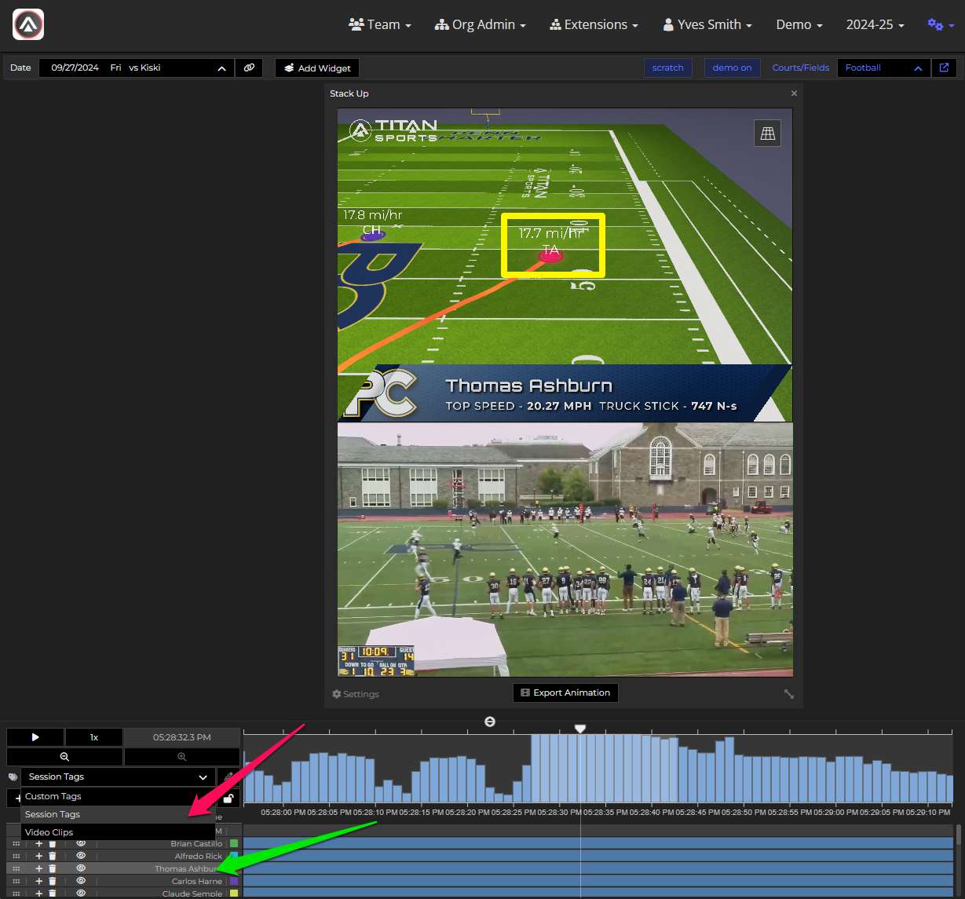Toggle visibility of Alfredo Rick

(81, 856)
